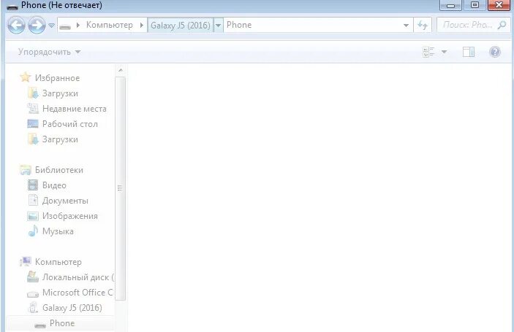The image size is (514, 332).
Task: Open the Музыка library
Action: (58, 231)
